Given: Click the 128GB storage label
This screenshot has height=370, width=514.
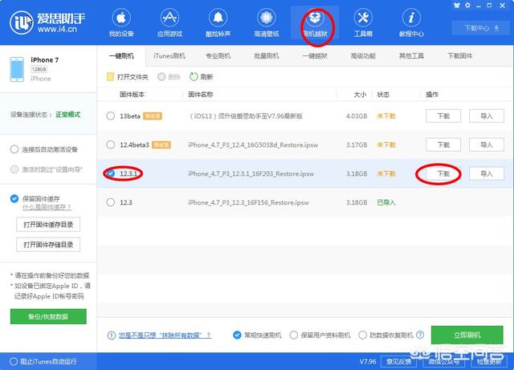Looking at the screenshot, I should [39, 69].
